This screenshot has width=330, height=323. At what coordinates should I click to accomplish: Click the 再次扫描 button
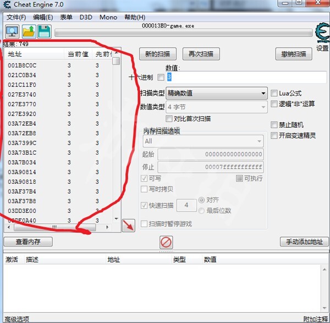pos(201,54)
